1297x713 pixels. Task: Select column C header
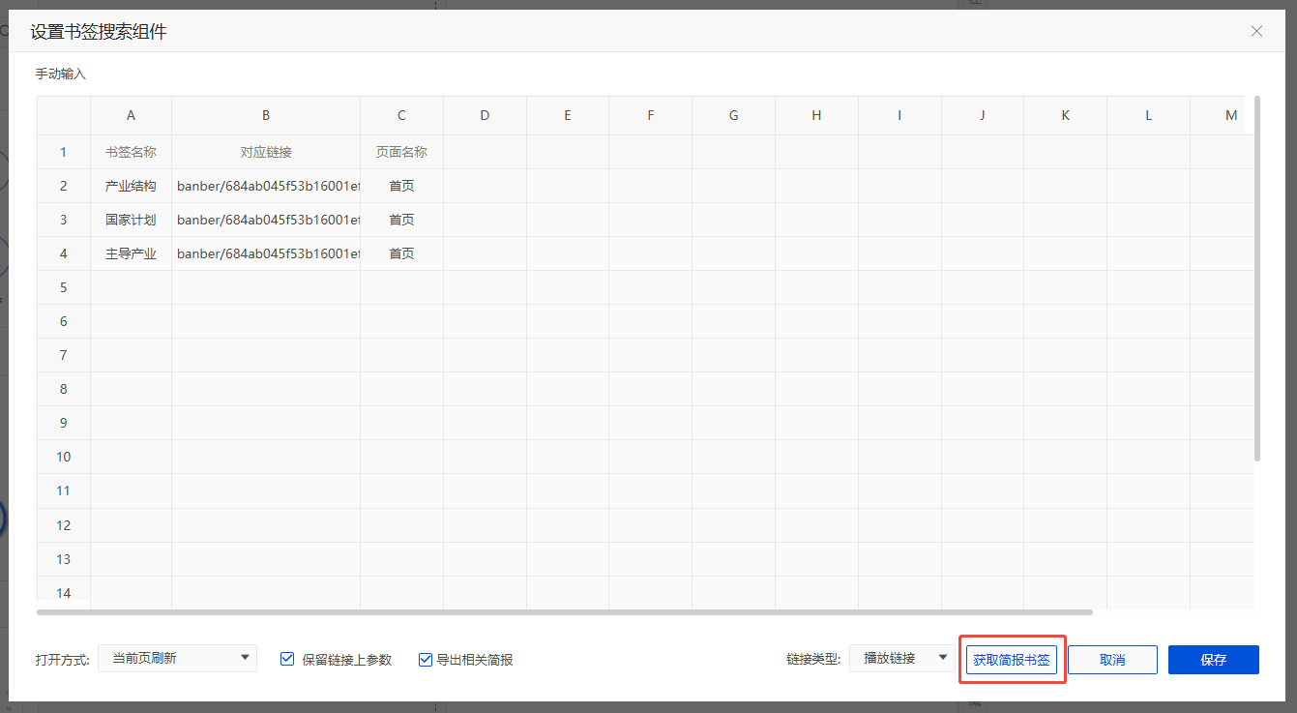(401, 115)
